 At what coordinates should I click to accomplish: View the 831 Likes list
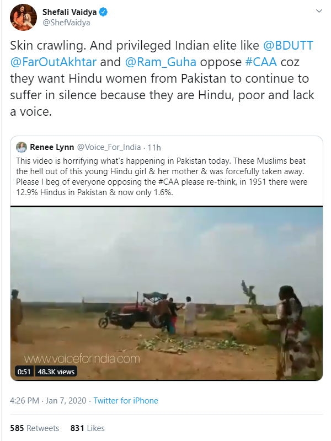point(88,428)
